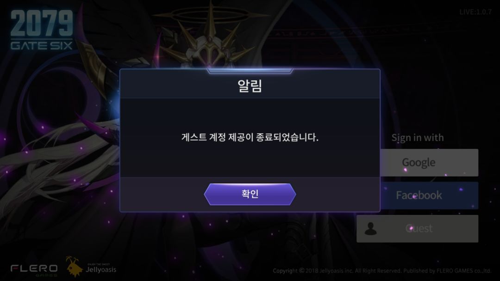Viewport: 500px width, 281px height.
Task: Sign in with the Google button
Action: (429, 163)
